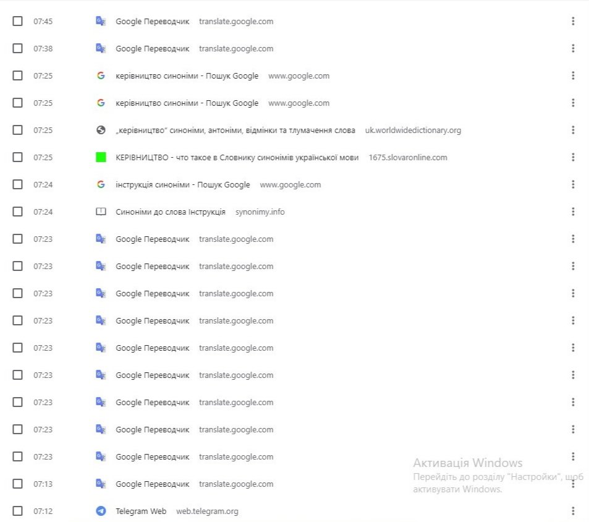
Task: Click the 1675.slovaronline.com domain text
Action: click(x=407, y=158)
